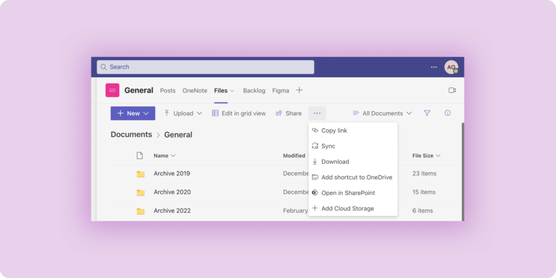Click into the Search field
Viewport: 556px width, 278px height.
205,67
